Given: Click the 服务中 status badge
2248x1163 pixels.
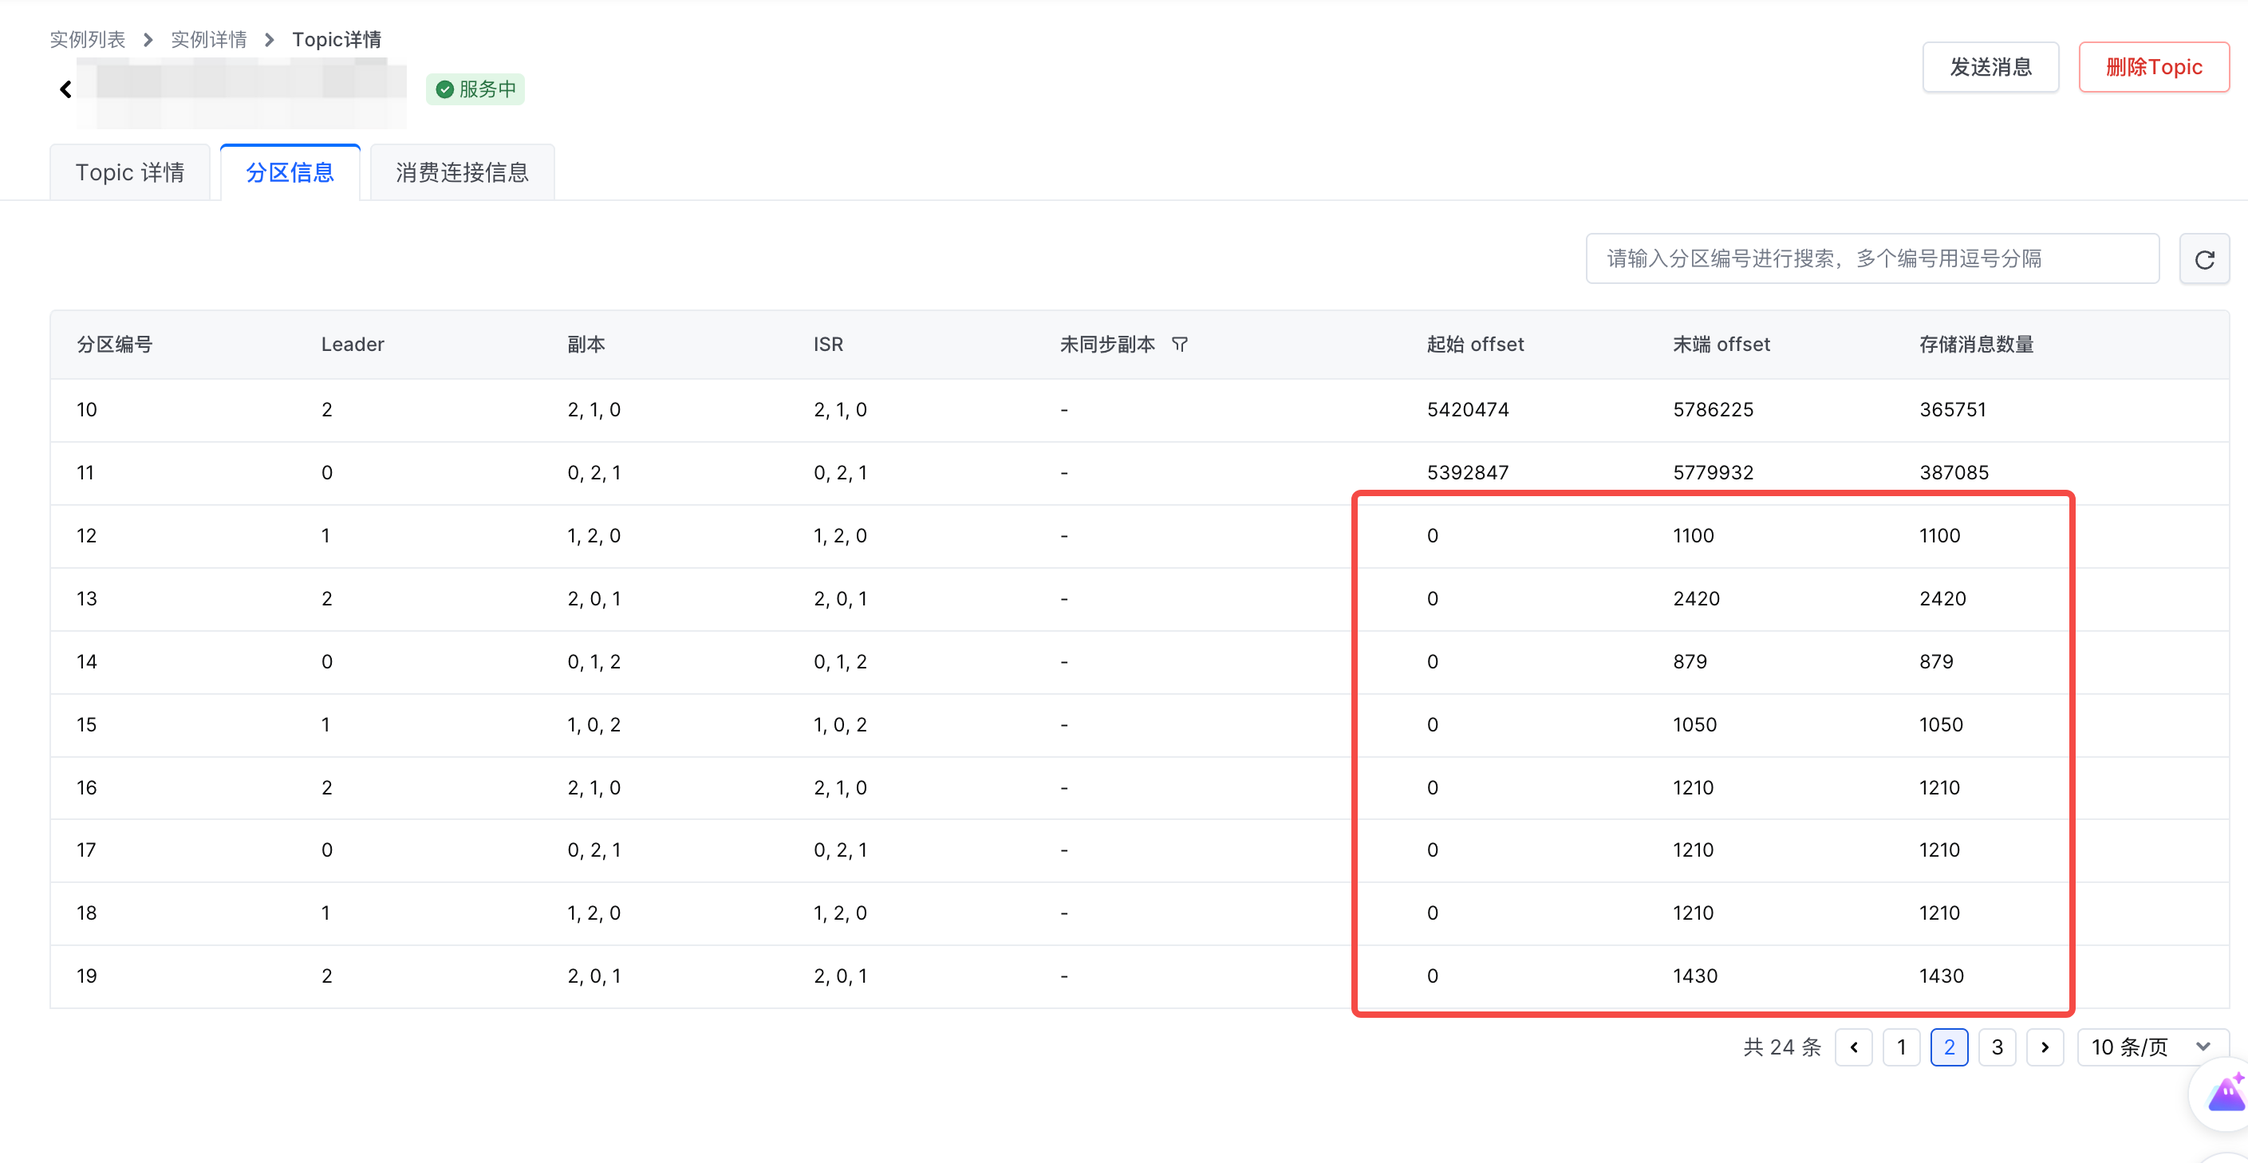Looking at the screenshot, I should coord(475,89).
